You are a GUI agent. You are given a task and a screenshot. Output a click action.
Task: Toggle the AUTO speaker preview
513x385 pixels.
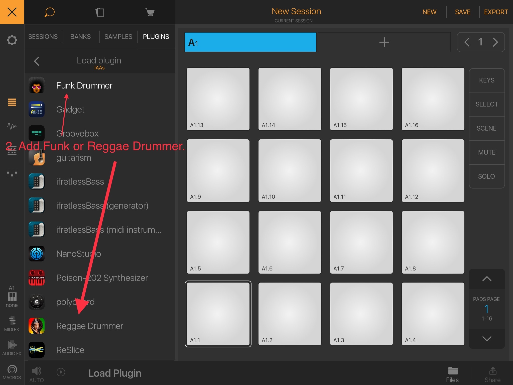(x=37, y=374)
